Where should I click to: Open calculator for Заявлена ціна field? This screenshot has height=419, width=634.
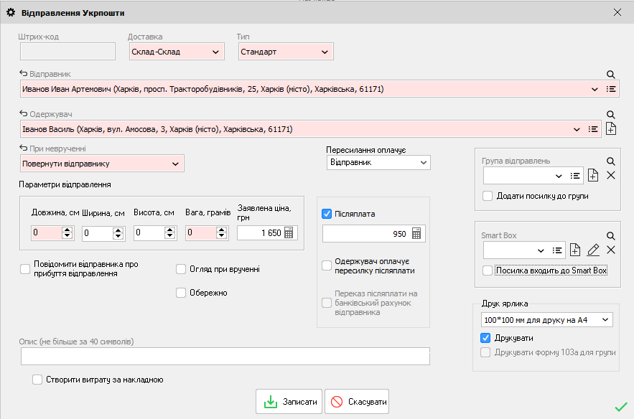(x=289, y=233)
